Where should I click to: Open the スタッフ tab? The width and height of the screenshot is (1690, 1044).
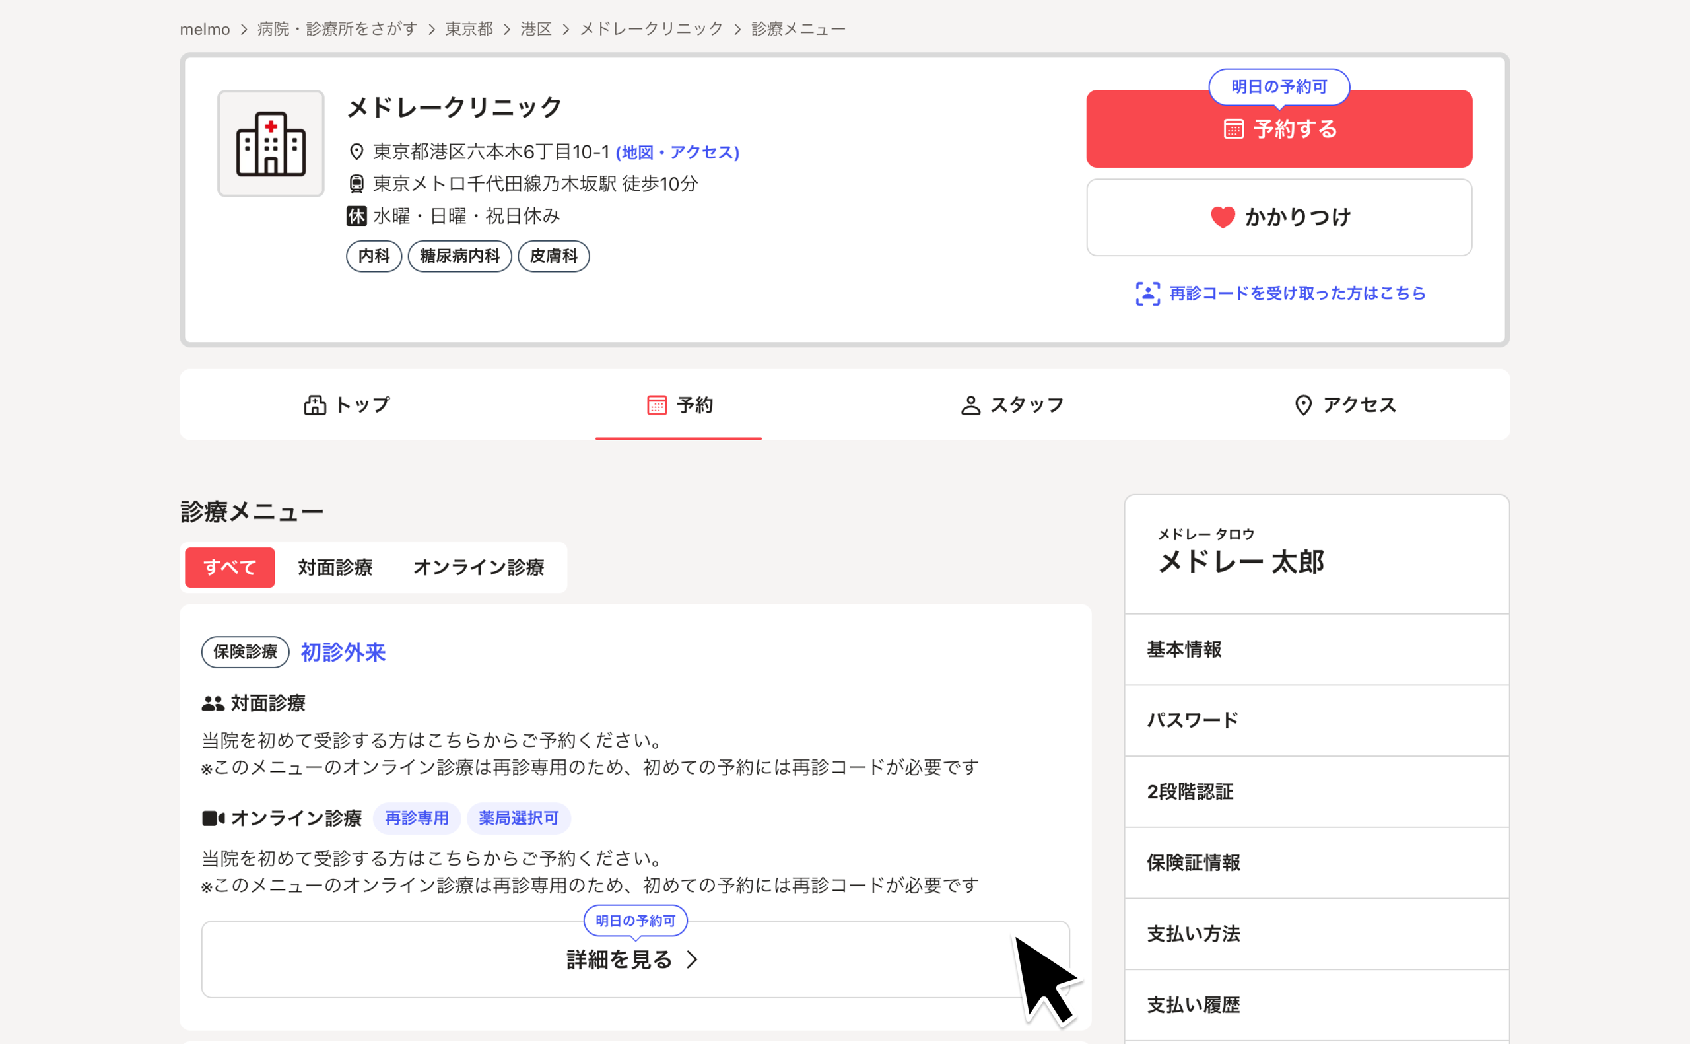pos(1011,405)
